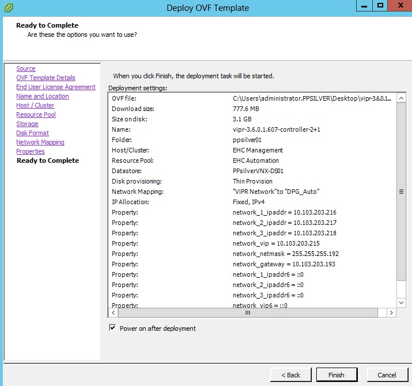The image size is (412, 386).
Task: Select the EHC Management host value
Action: click(x=258, y=150)
